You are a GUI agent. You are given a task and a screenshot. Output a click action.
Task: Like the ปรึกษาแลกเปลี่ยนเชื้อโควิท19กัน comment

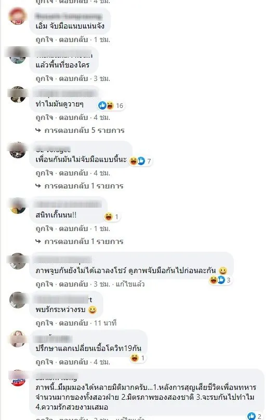(44, 362)
